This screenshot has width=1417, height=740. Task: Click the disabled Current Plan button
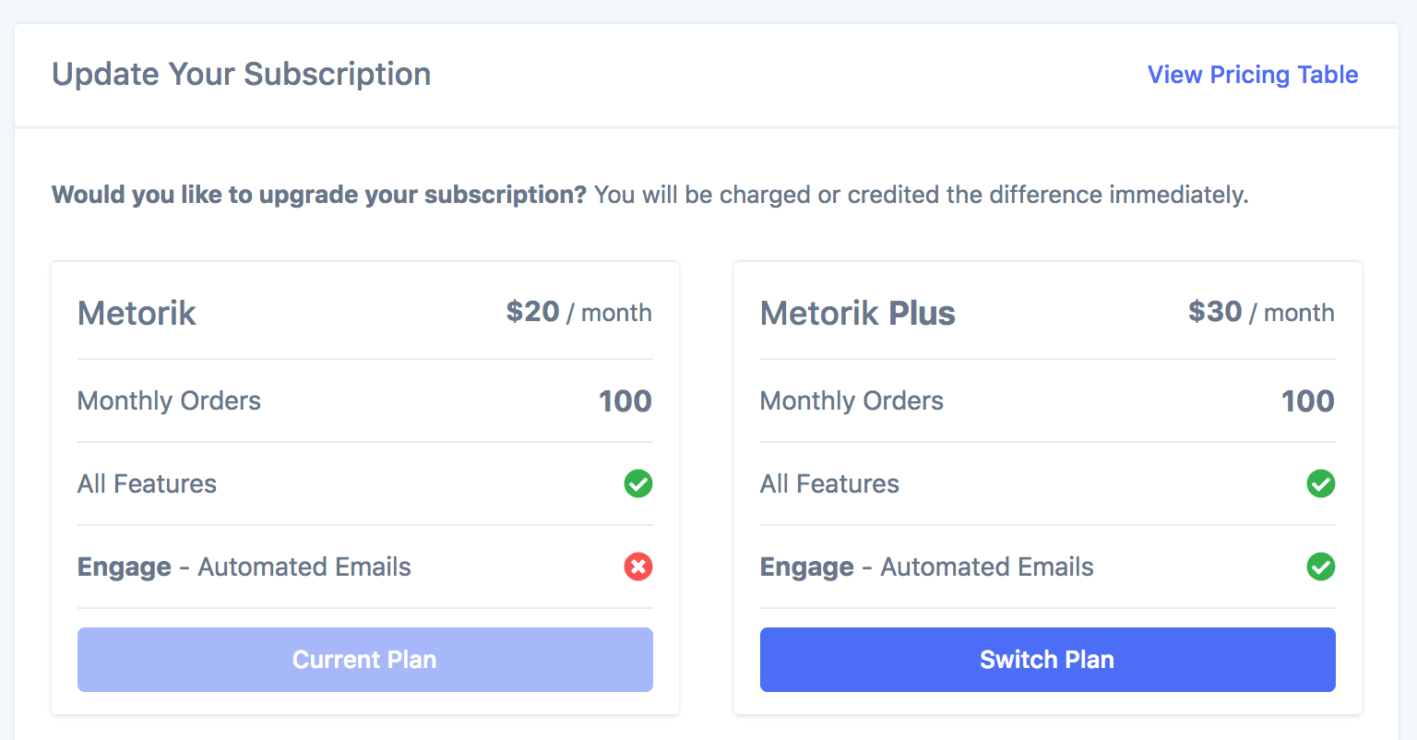(x=365, y=660)
